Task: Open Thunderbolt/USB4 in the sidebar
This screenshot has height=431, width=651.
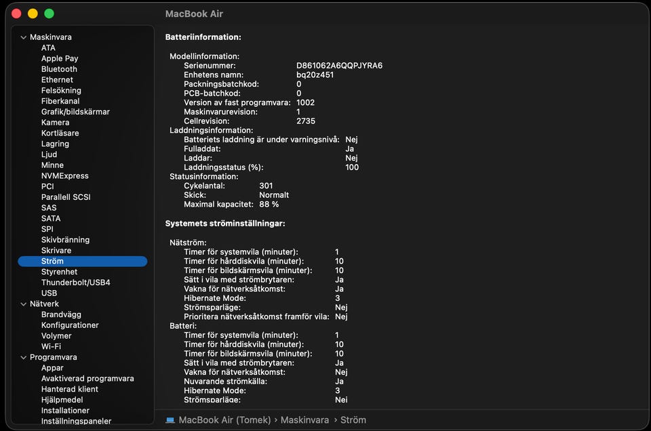Action: pos(75,283)
